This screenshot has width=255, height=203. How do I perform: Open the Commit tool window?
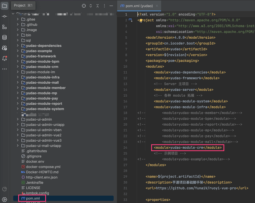pyautogui.click(x=4, y=16)
